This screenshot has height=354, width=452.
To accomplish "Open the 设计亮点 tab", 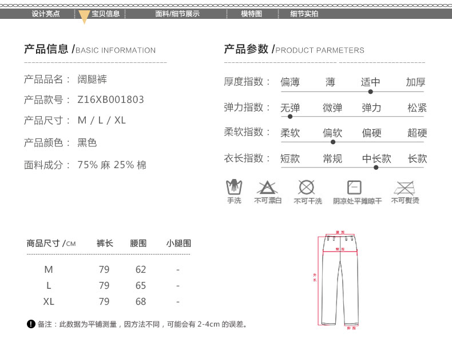I will (45, 14).
